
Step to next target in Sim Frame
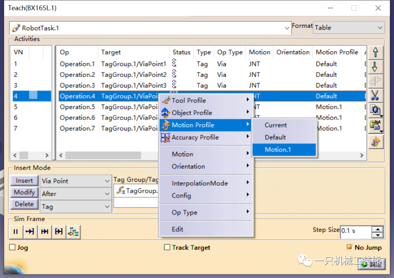[x=30, y=232]
